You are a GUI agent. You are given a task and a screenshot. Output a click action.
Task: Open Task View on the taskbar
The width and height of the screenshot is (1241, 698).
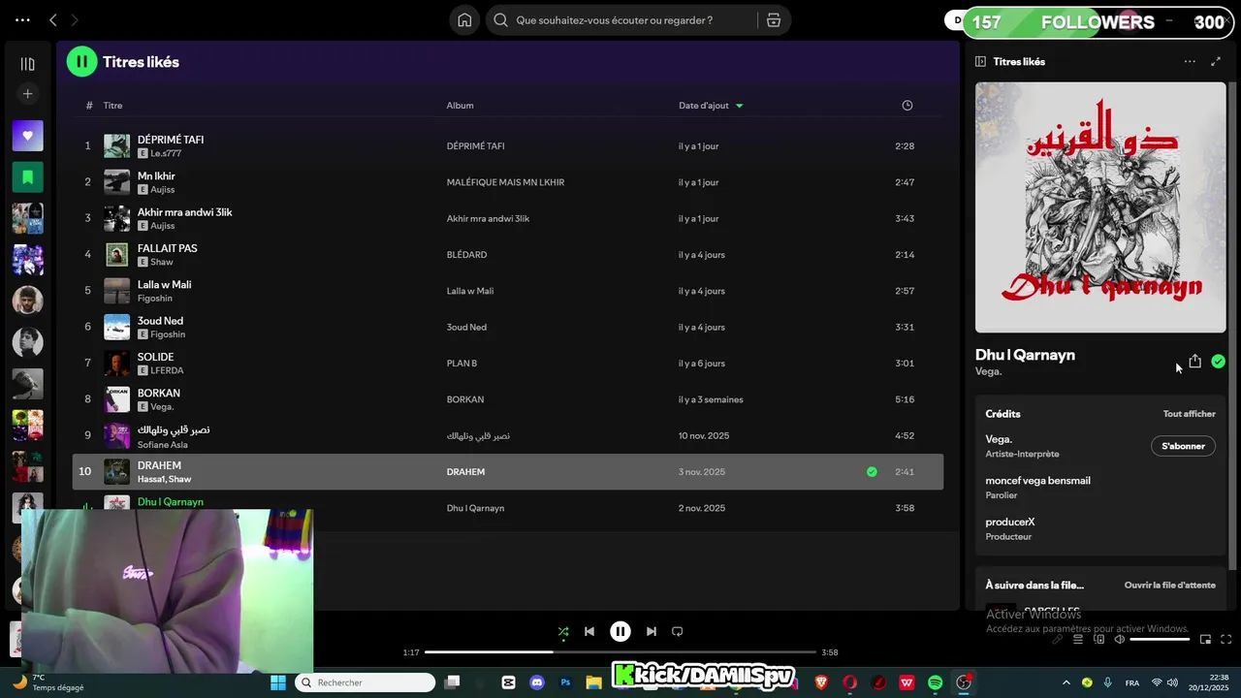point(452,682)
